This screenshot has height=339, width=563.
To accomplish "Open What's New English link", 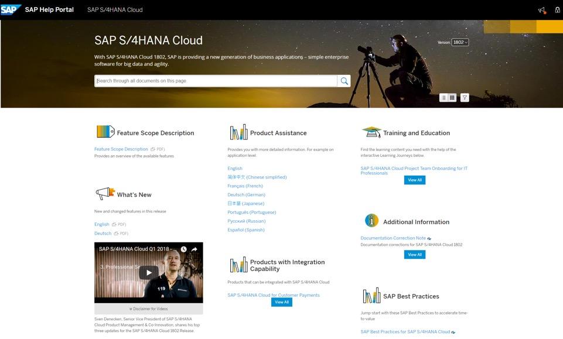I will 101,225.
